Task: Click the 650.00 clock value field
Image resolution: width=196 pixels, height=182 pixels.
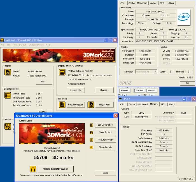Action: click(x=139, y=90)
